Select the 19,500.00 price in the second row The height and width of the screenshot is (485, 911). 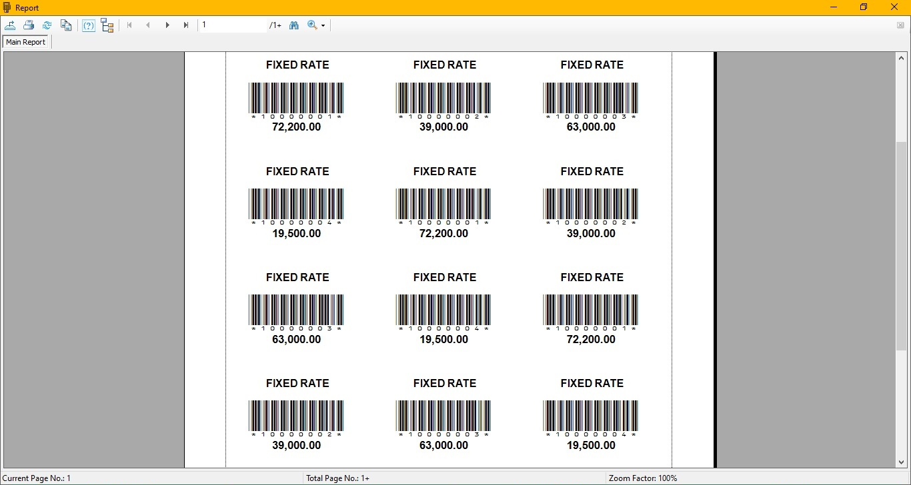coord(297,234)
